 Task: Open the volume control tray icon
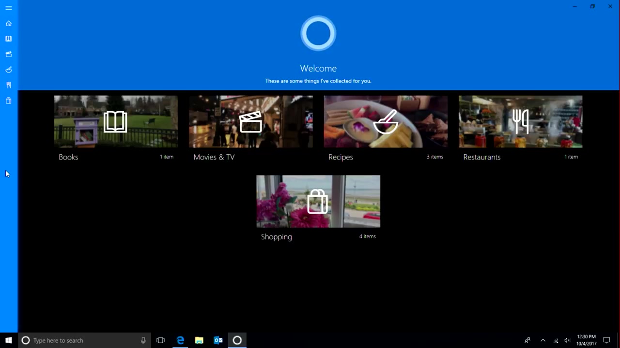click(x=567, y=340)
